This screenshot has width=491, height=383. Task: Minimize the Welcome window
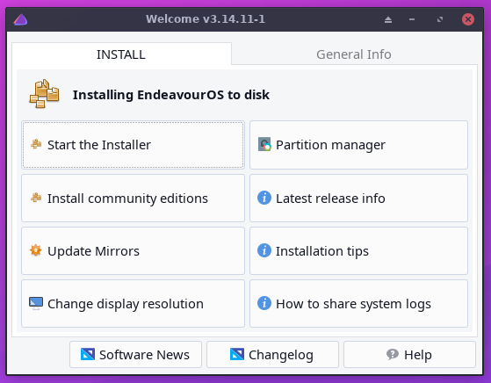412,19
